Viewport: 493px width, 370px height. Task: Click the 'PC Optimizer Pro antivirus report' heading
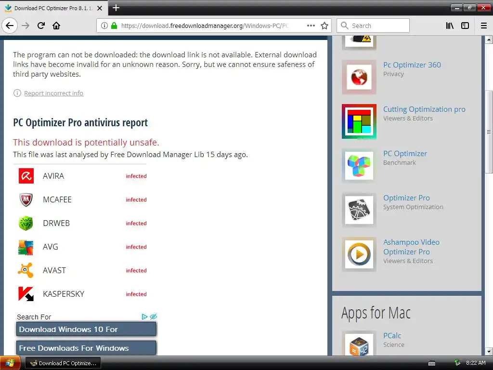click(80, 122)
